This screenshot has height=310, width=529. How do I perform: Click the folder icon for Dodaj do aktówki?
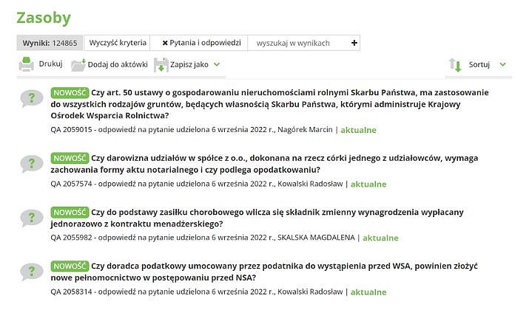coord(78,65)
